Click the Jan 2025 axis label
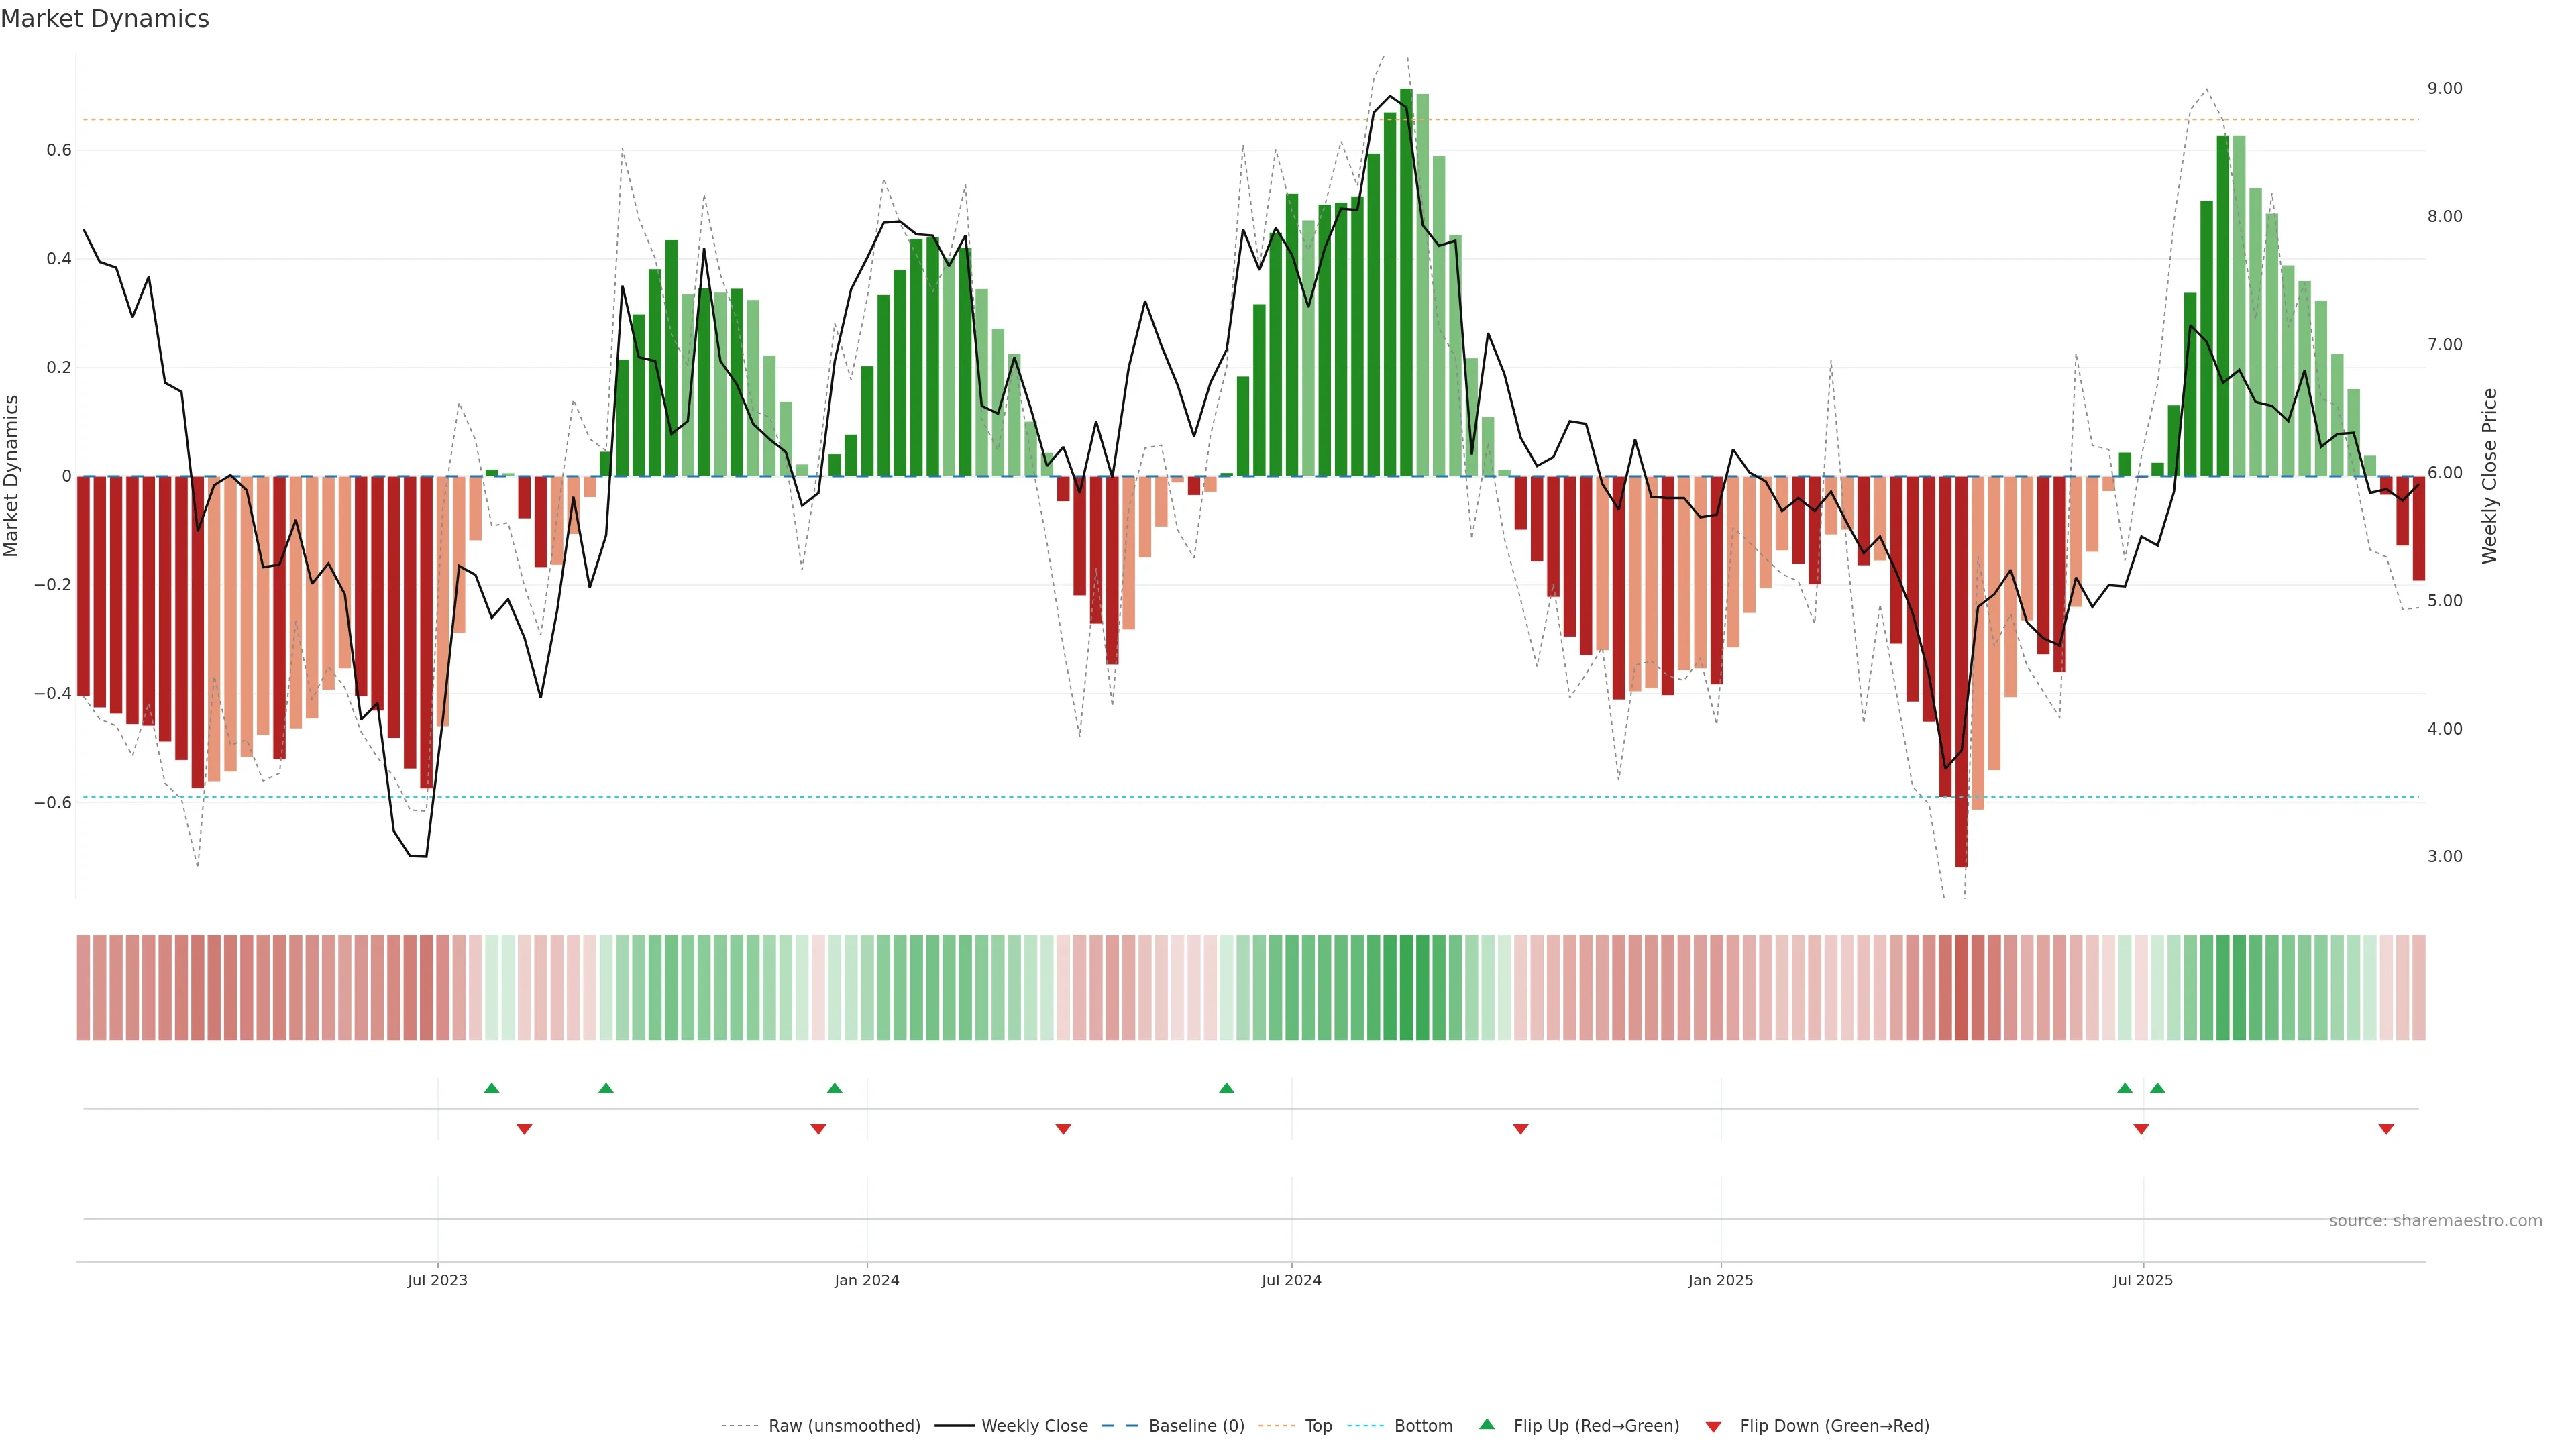Screen dimensions: 2576x1449 click(x=1720, y=1280)
